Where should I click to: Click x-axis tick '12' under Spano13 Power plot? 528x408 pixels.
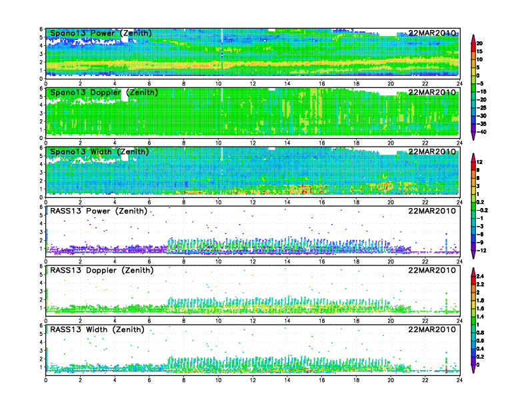click(253, 84)
